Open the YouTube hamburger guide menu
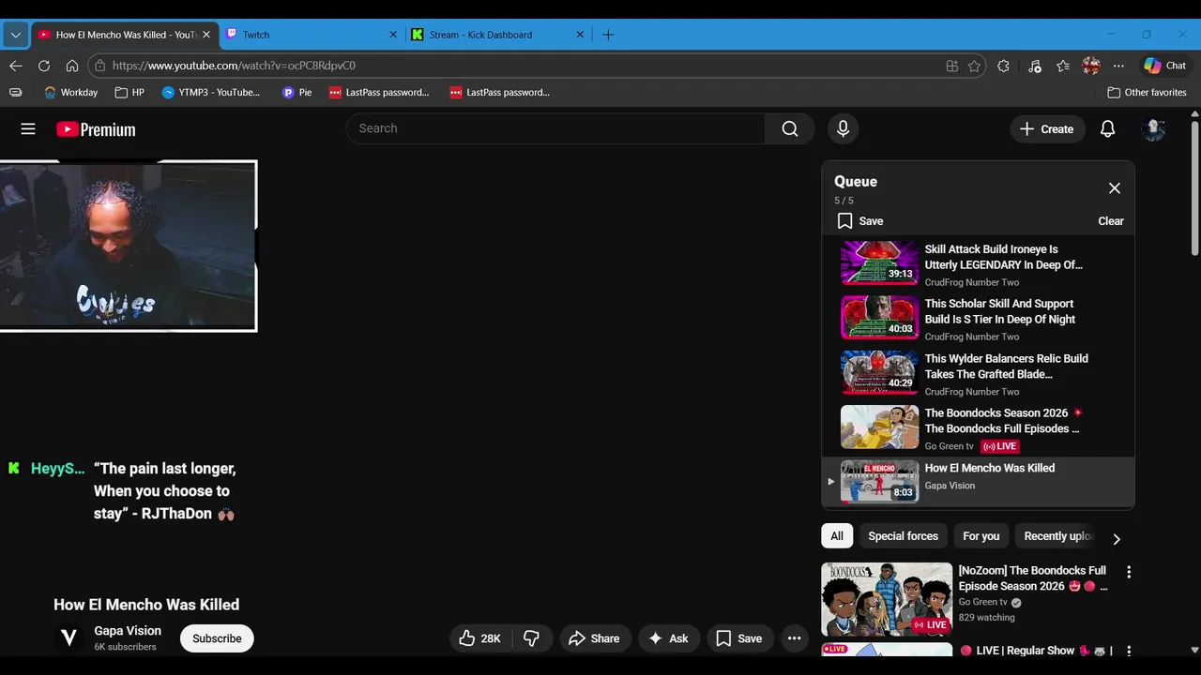The width and height of the screenshot is (1201, 675). point(28,129)
